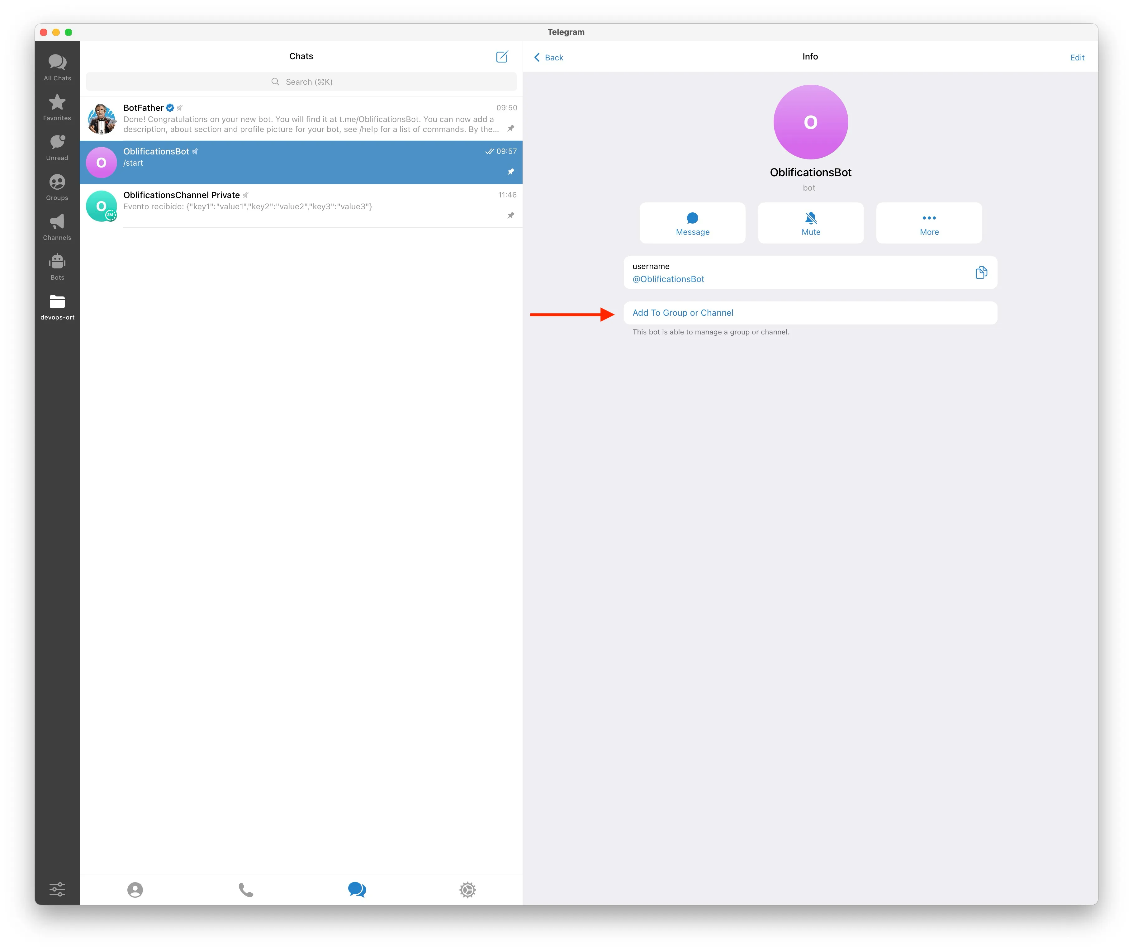Select the OblificationsBot chat row

tap(301, 162)
